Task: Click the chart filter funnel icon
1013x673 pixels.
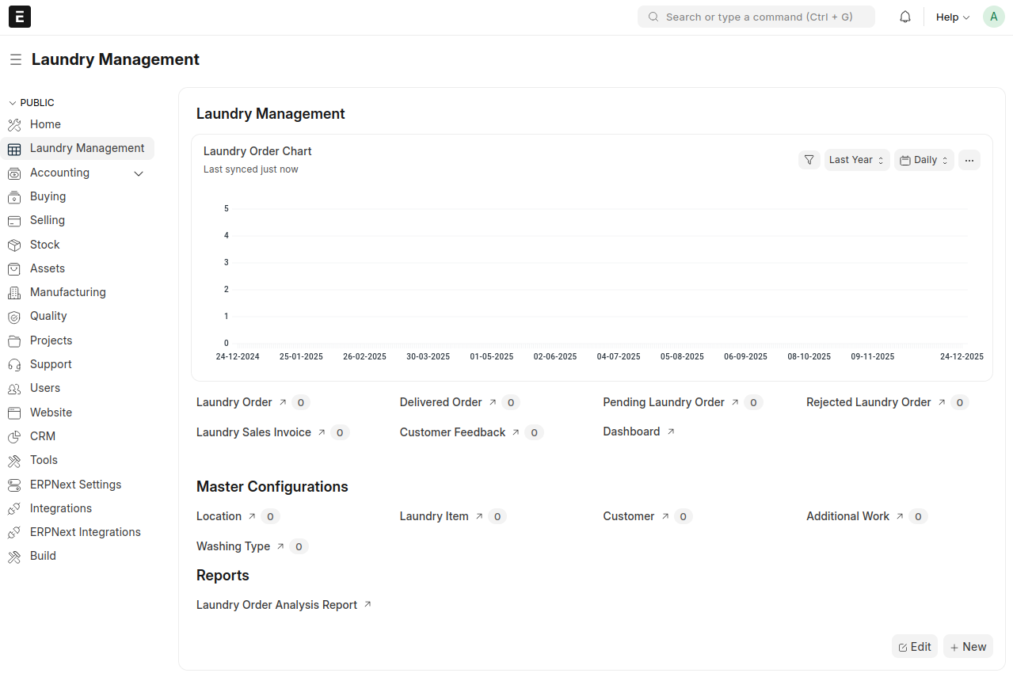Action: 809,159
